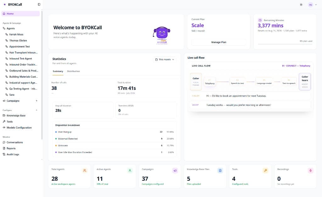Select the Text-to-speech step
This screenshot has width=322, height=197.
[289, 82]
